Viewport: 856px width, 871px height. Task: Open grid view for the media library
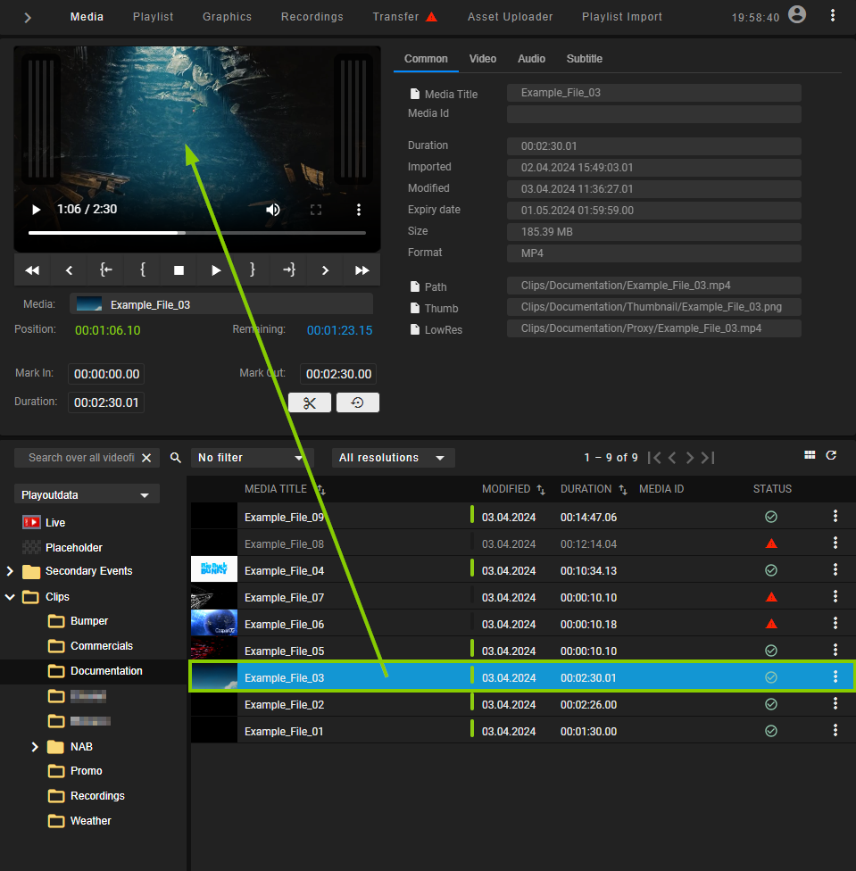click(x=810, y=454)
